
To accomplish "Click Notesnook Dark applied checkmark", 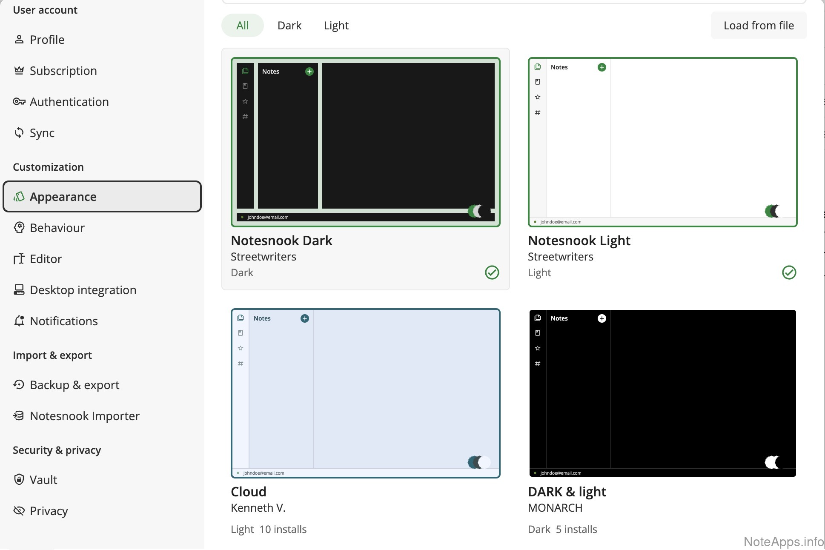I will [492, 272].
